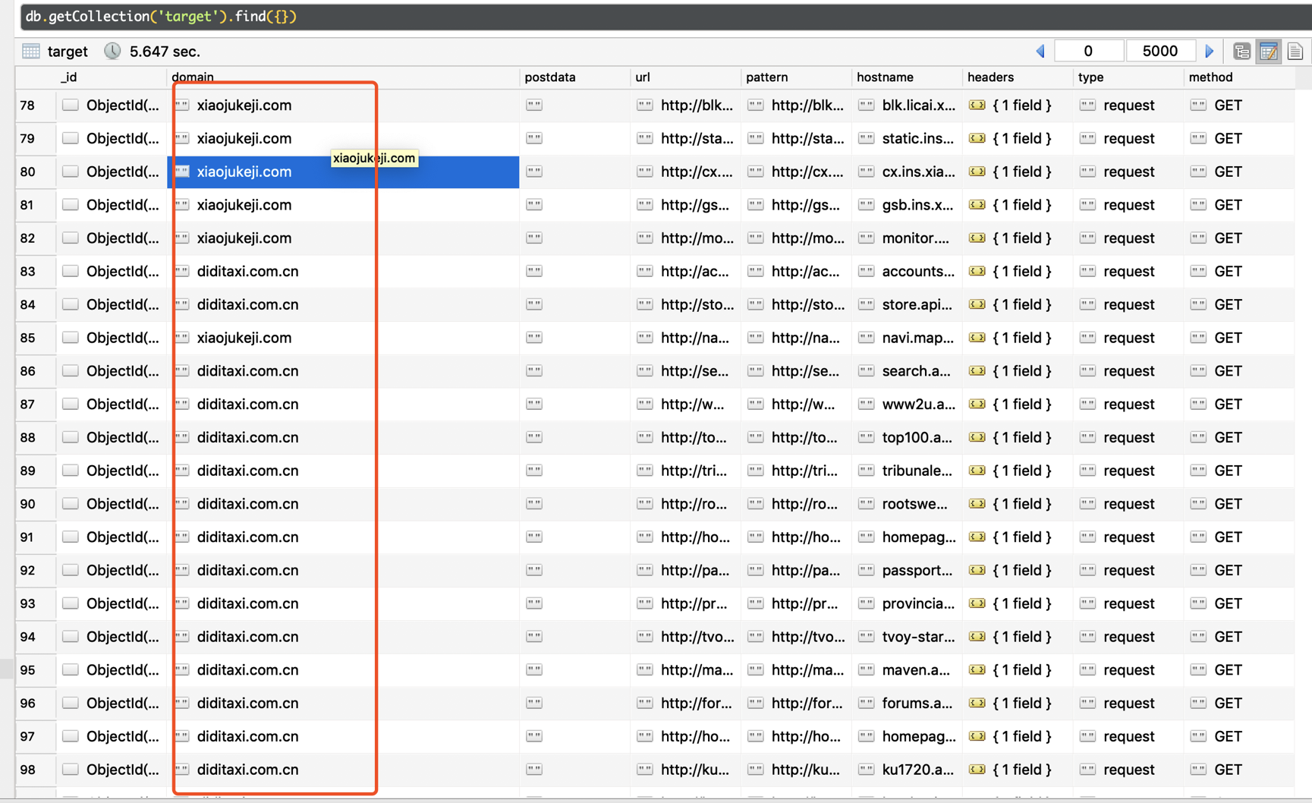
Task: Click the method column header
Action: [1210, 77]
